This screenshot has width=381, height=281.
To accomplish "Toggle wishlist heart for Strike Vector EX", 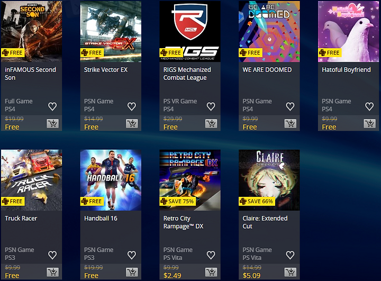I will click(x=132, y=106).
